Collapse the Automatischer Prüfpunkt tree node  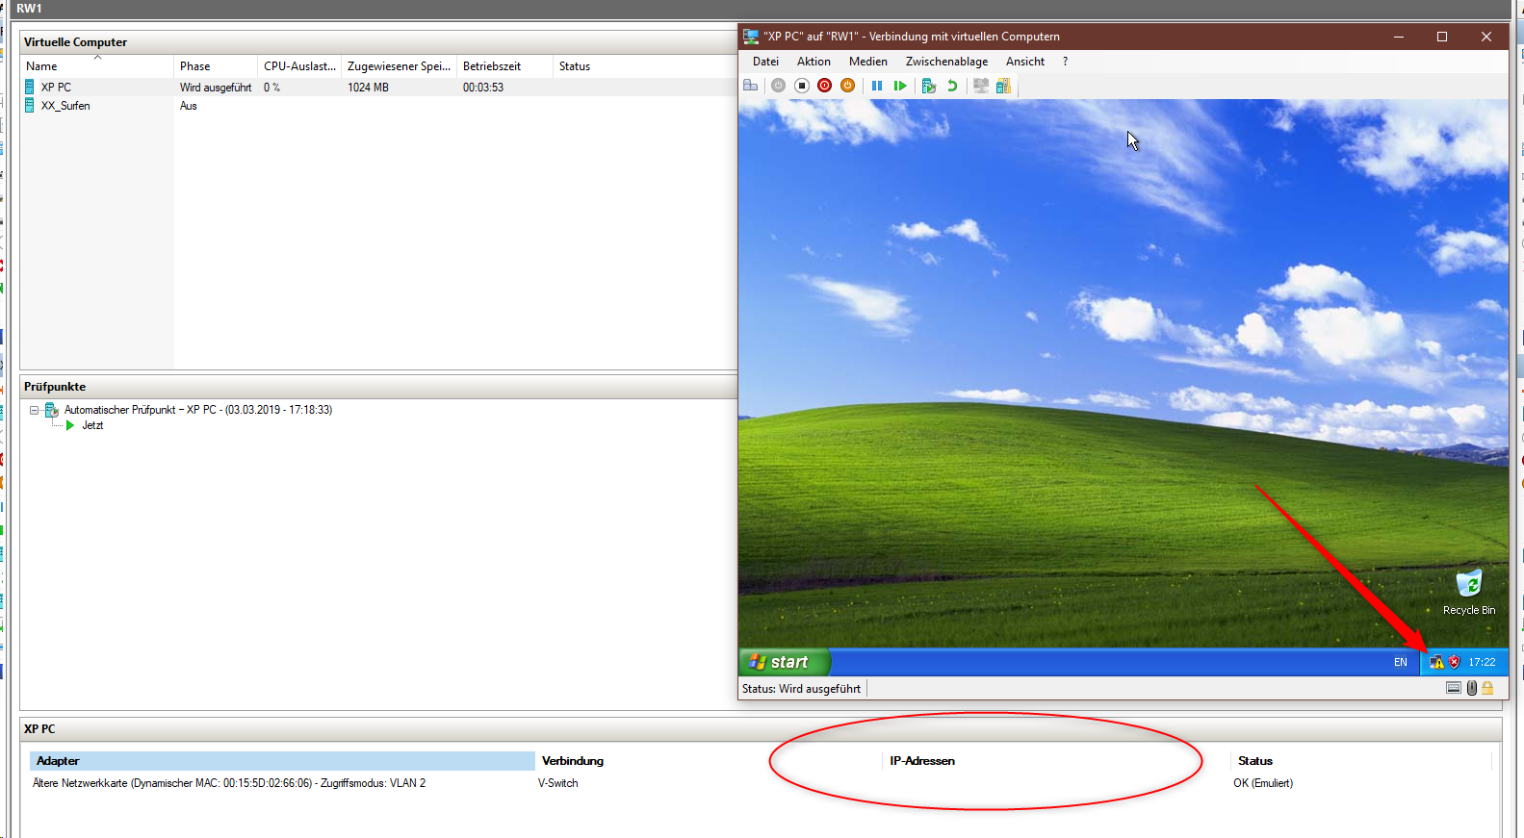pos(35,410)
